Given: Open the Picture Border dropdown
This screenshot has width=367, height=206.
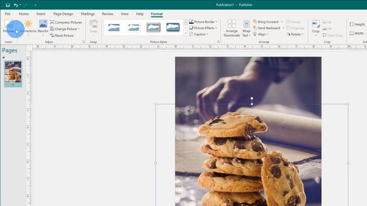Looking at the screenshot, I should pos(203,22).
